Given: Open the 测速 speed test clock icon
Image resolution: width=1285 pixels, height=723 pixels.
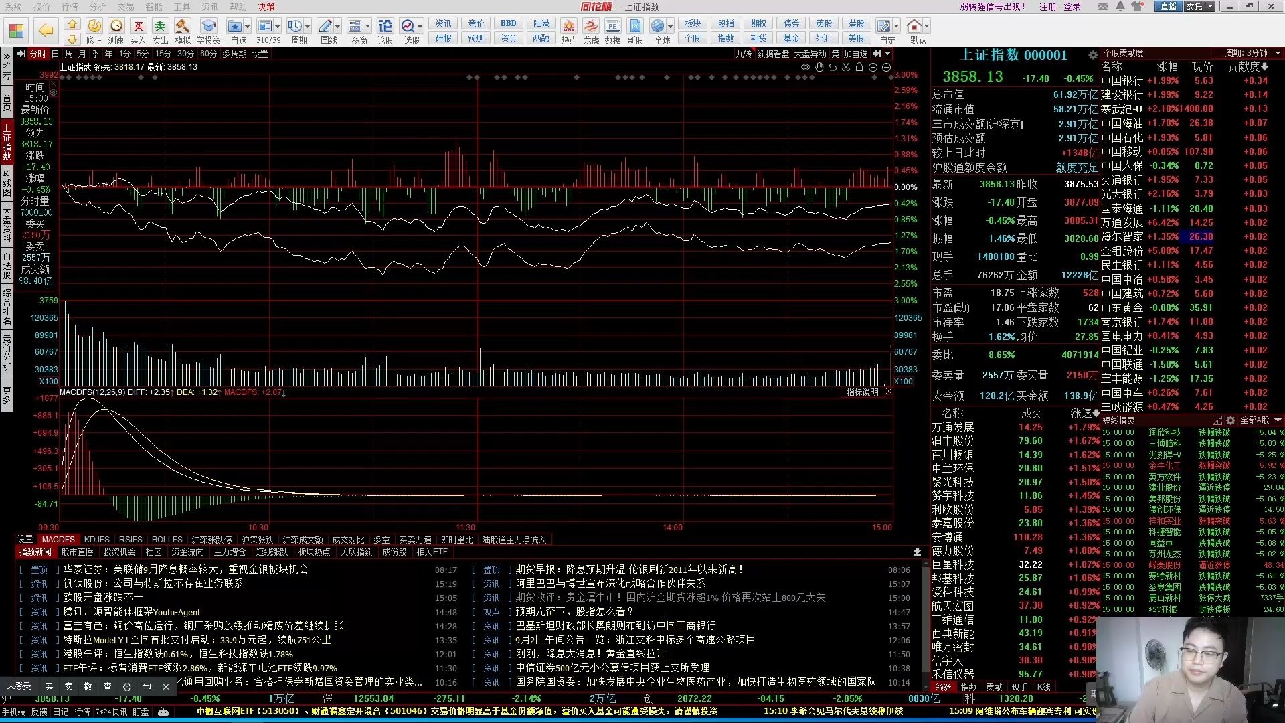Looking at the screenshot, I should 116,26.
